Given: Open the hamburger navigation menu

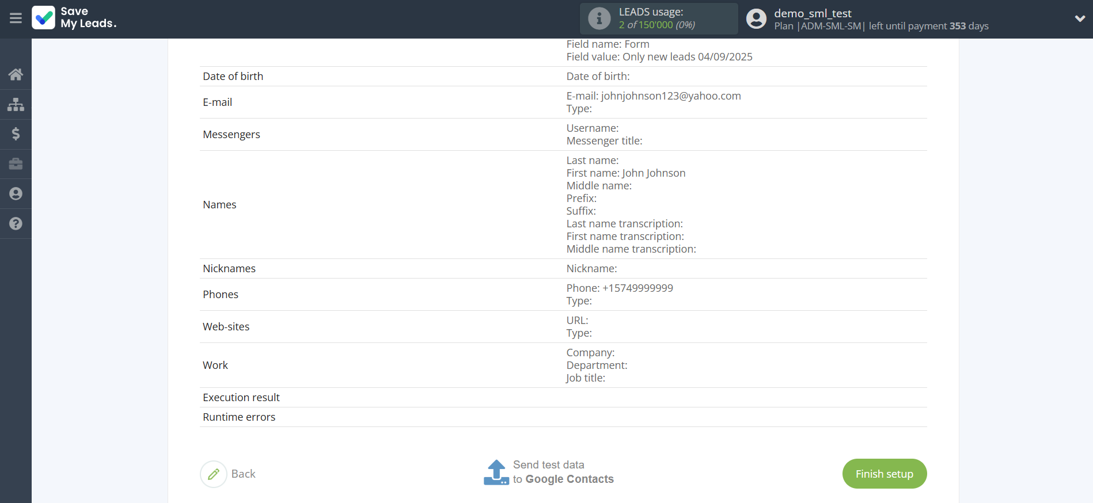Looking at the screenshot, I should click(16, 18).
